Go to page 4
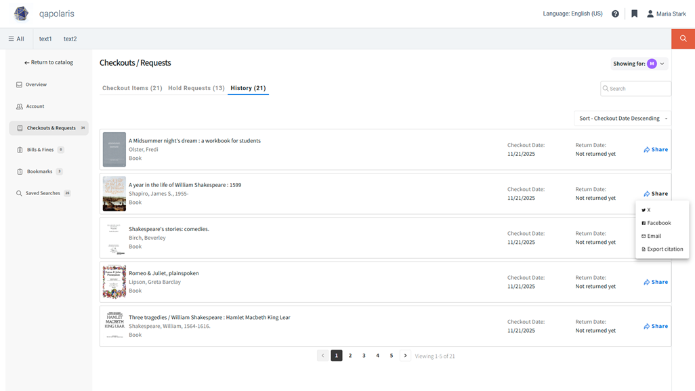 coord(377,356)
